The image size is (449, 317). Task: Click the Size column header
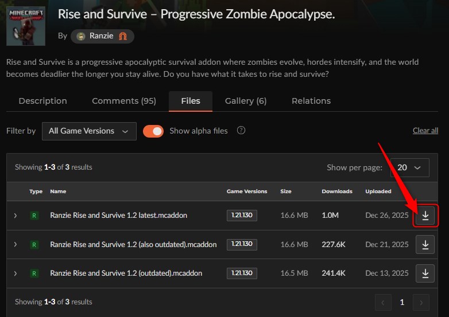286,191
